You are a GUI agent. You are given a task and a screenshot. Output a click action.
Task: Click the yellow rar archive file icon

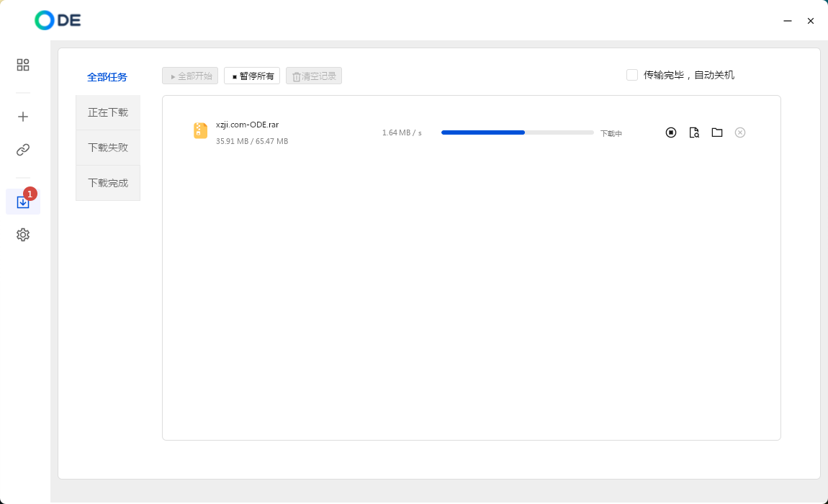200,131
